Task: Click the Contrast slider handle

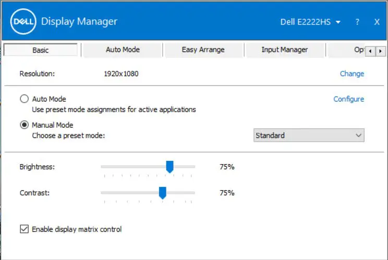Action: tap(162, 193)
